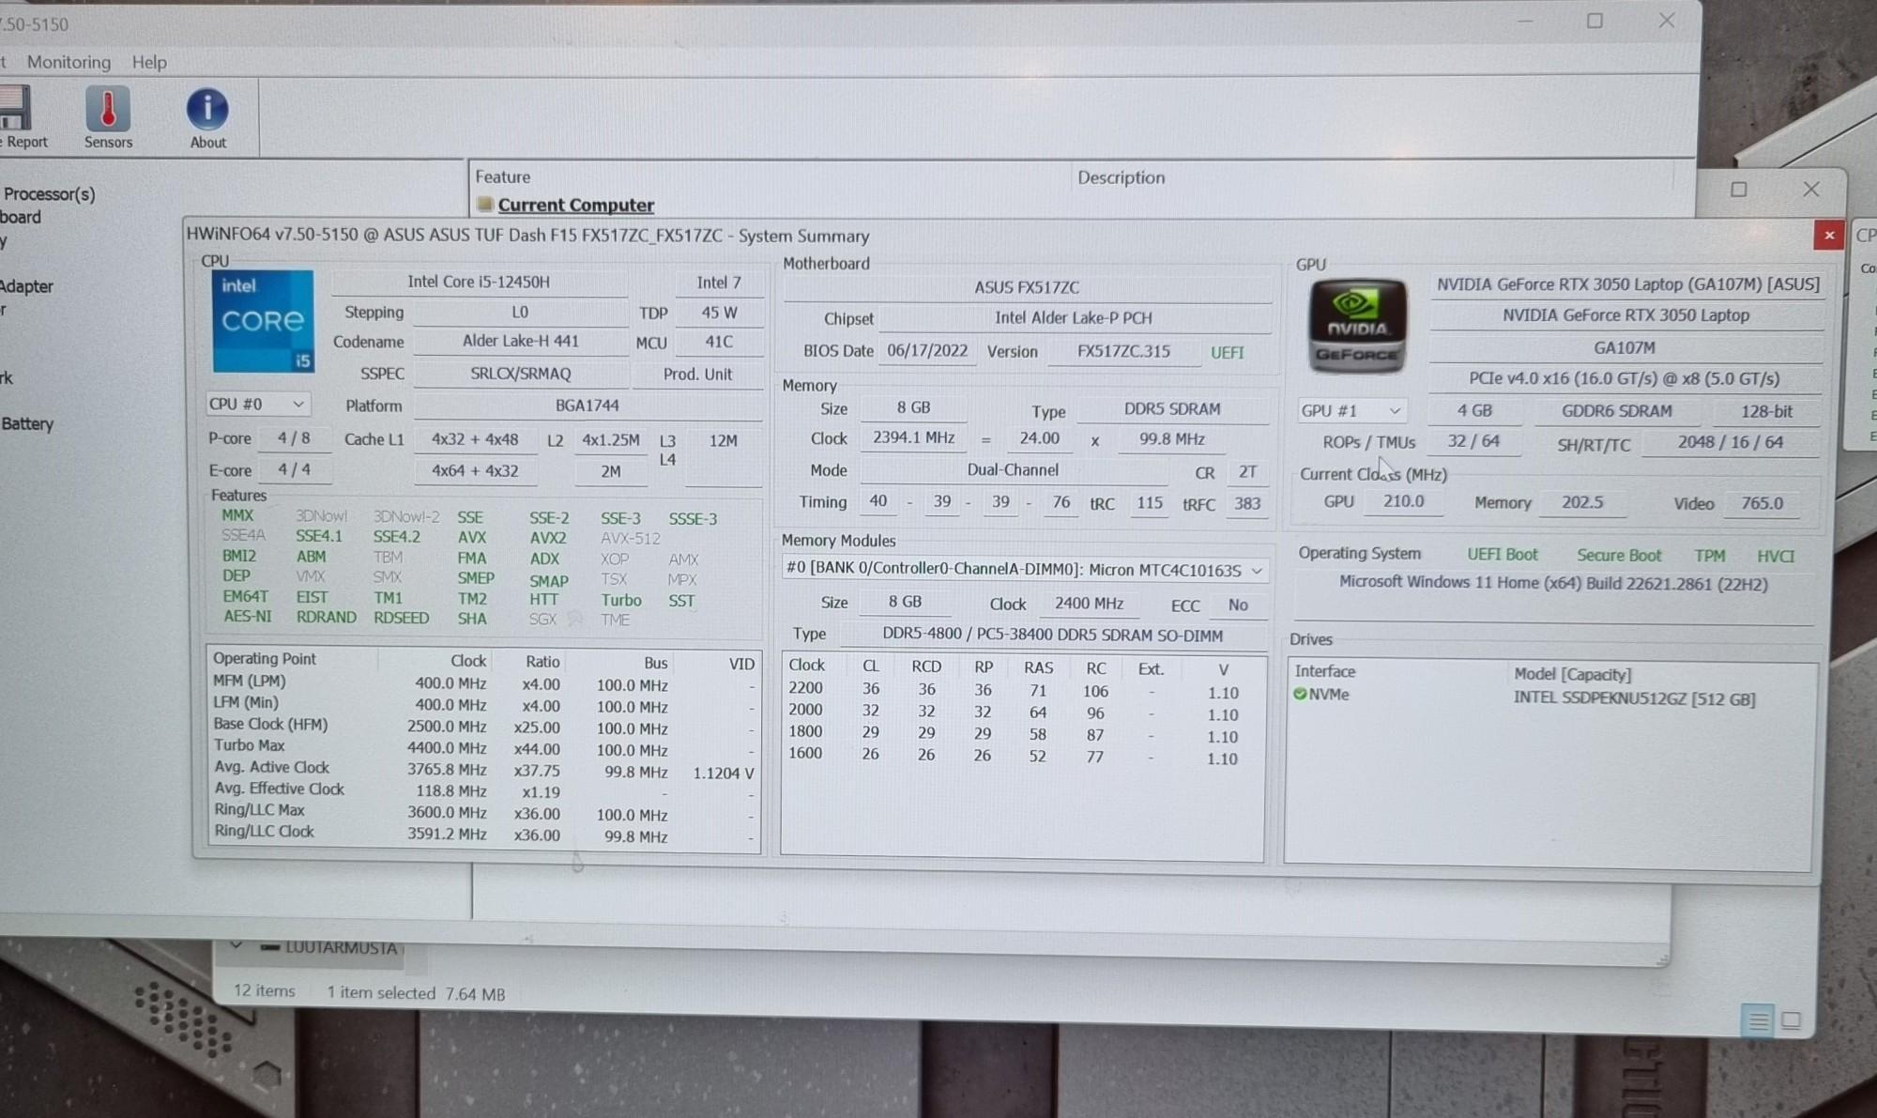1877x1118 pixels.
Task: Click the RTX 3050 Laptop (GA107M) [ASUS] field
Action: tap(1627, 284)
